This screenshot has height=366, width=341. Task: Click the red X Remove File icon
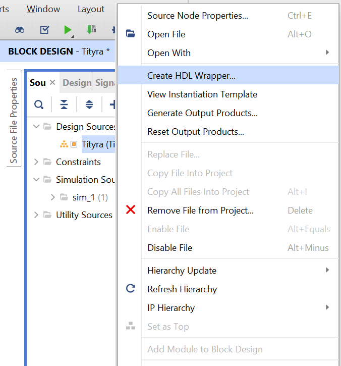click(131, 210)
